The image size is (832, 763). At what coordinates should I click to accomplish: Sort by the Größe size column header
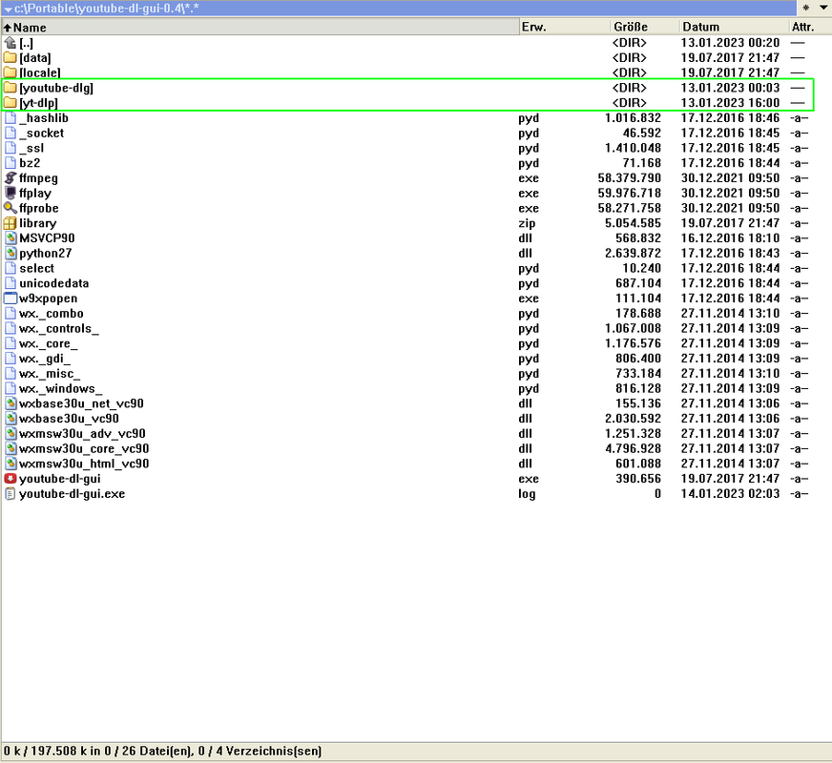click(644, 27)
